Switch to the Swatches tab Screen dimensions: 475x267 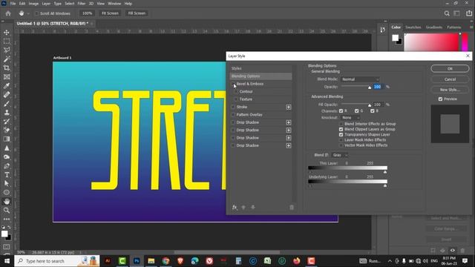pyautogui.click(x=413, y=27)
